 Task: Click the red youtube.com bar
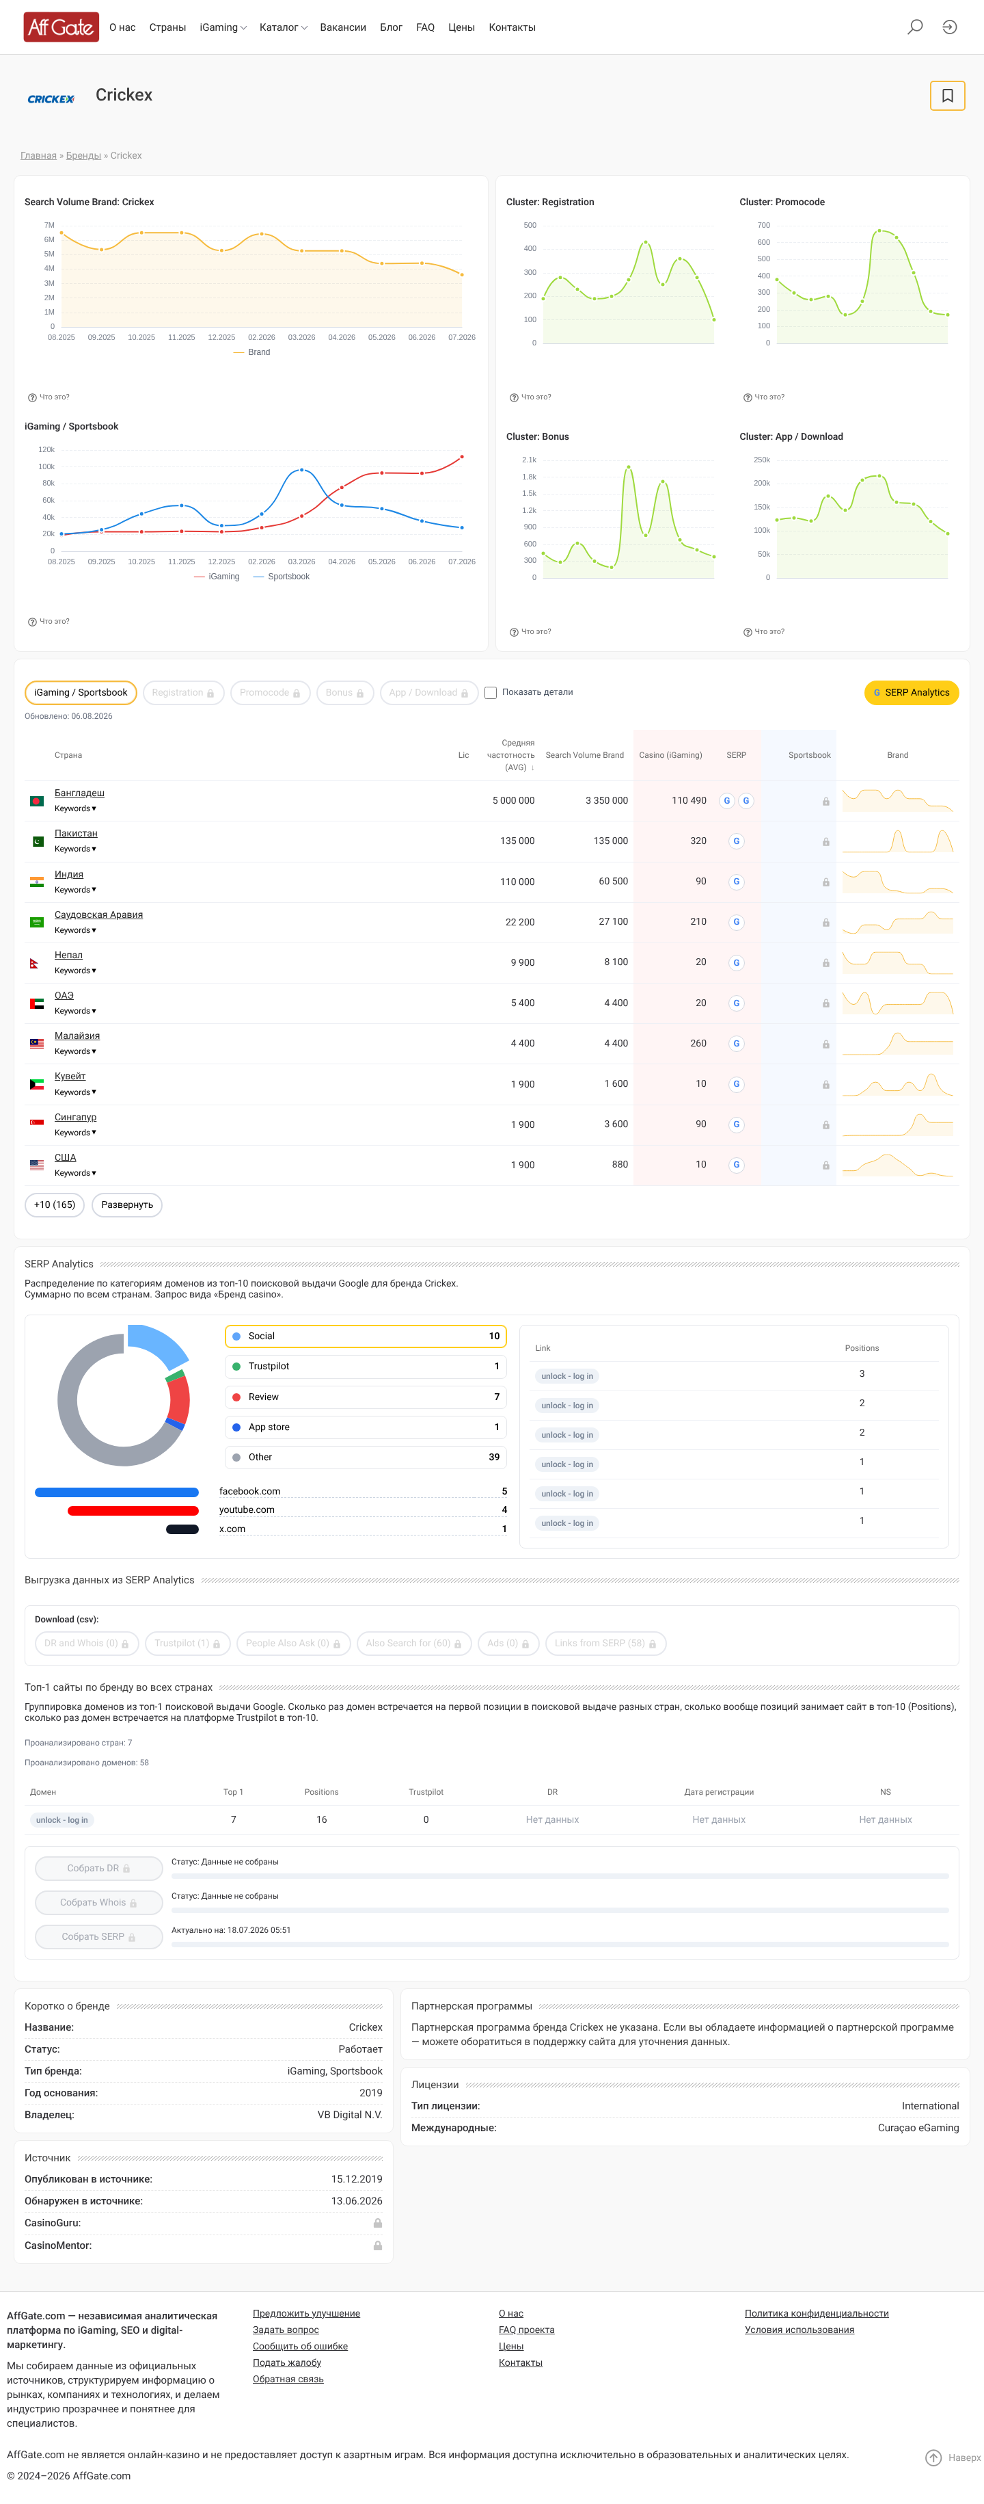click(x=133, y=1511)
